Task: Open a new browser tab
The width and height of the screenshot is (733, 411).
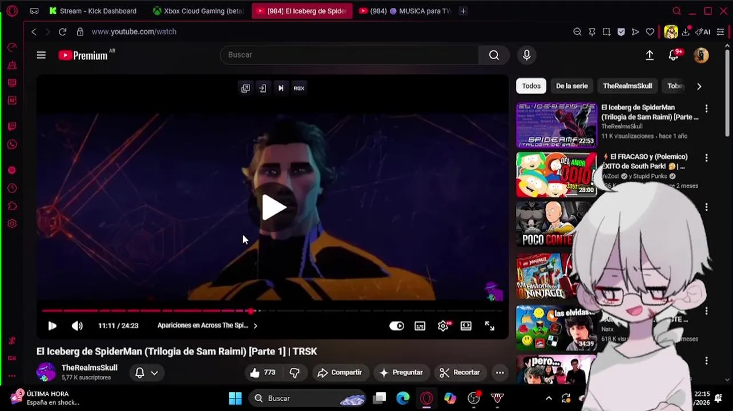Action: click(463, 11)
